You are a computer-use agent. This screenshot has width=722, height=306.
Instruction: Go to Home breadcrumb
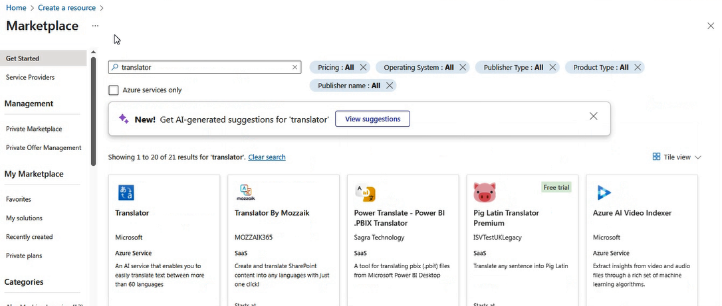pyautogui.click(x=16, y=8)
